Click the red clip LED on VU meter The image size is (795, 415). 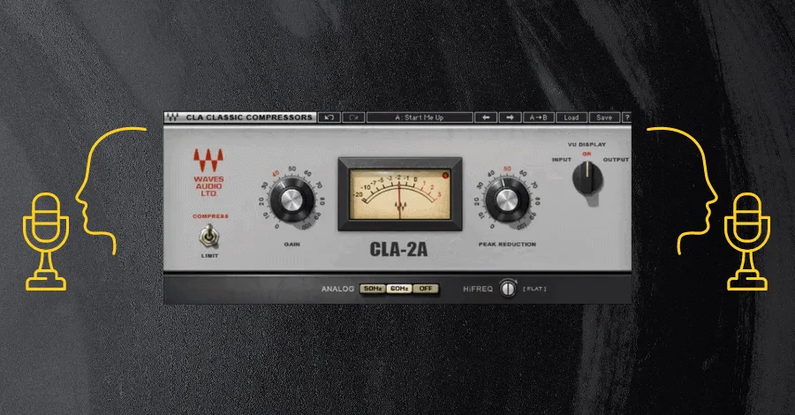click(445, 176)
